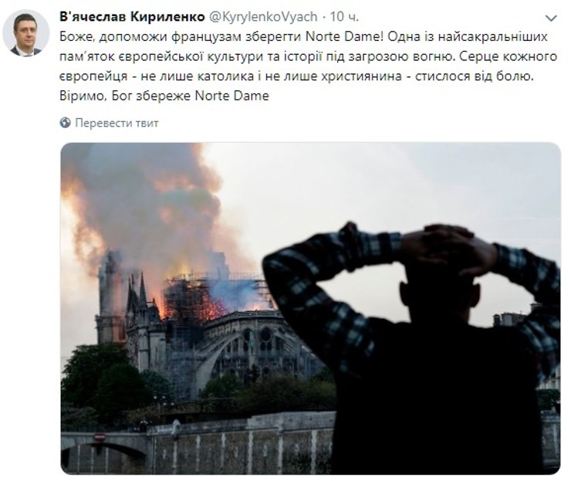This screenshot has width=571, height=481.
Task: Click the stone bridge in the photo
Action: click(x=104, y=450)
